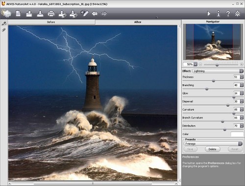The image size is (245, 186).
Task: Toggle guiding lines visibility eye-pencil icon
Action: [x=85, y=13]
